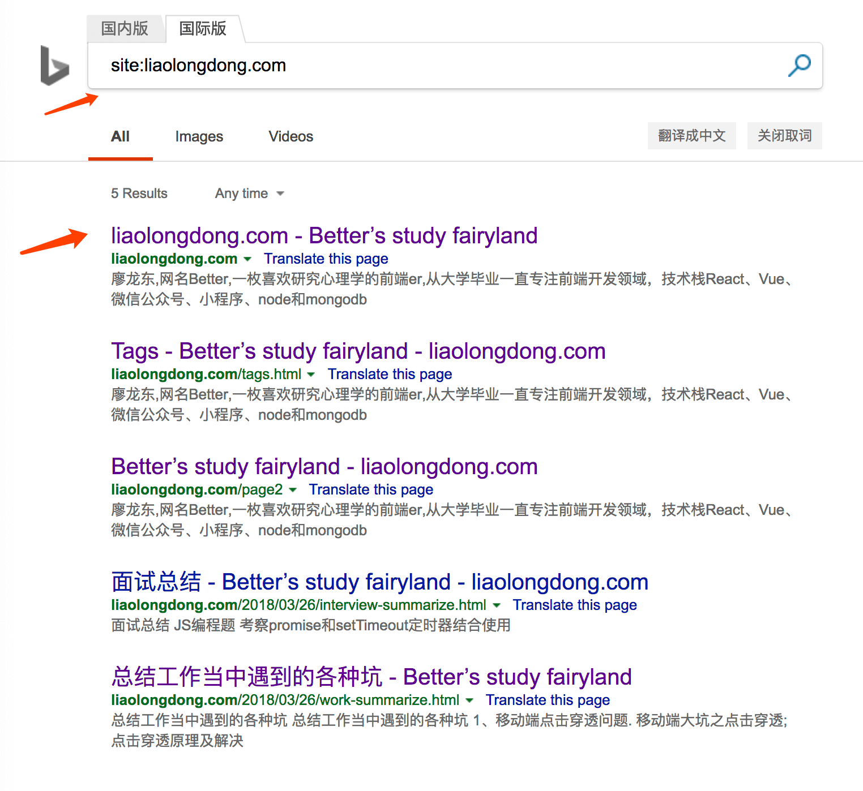Open result liaolongdong.com - Better's study fairyland

pos(324,235)
